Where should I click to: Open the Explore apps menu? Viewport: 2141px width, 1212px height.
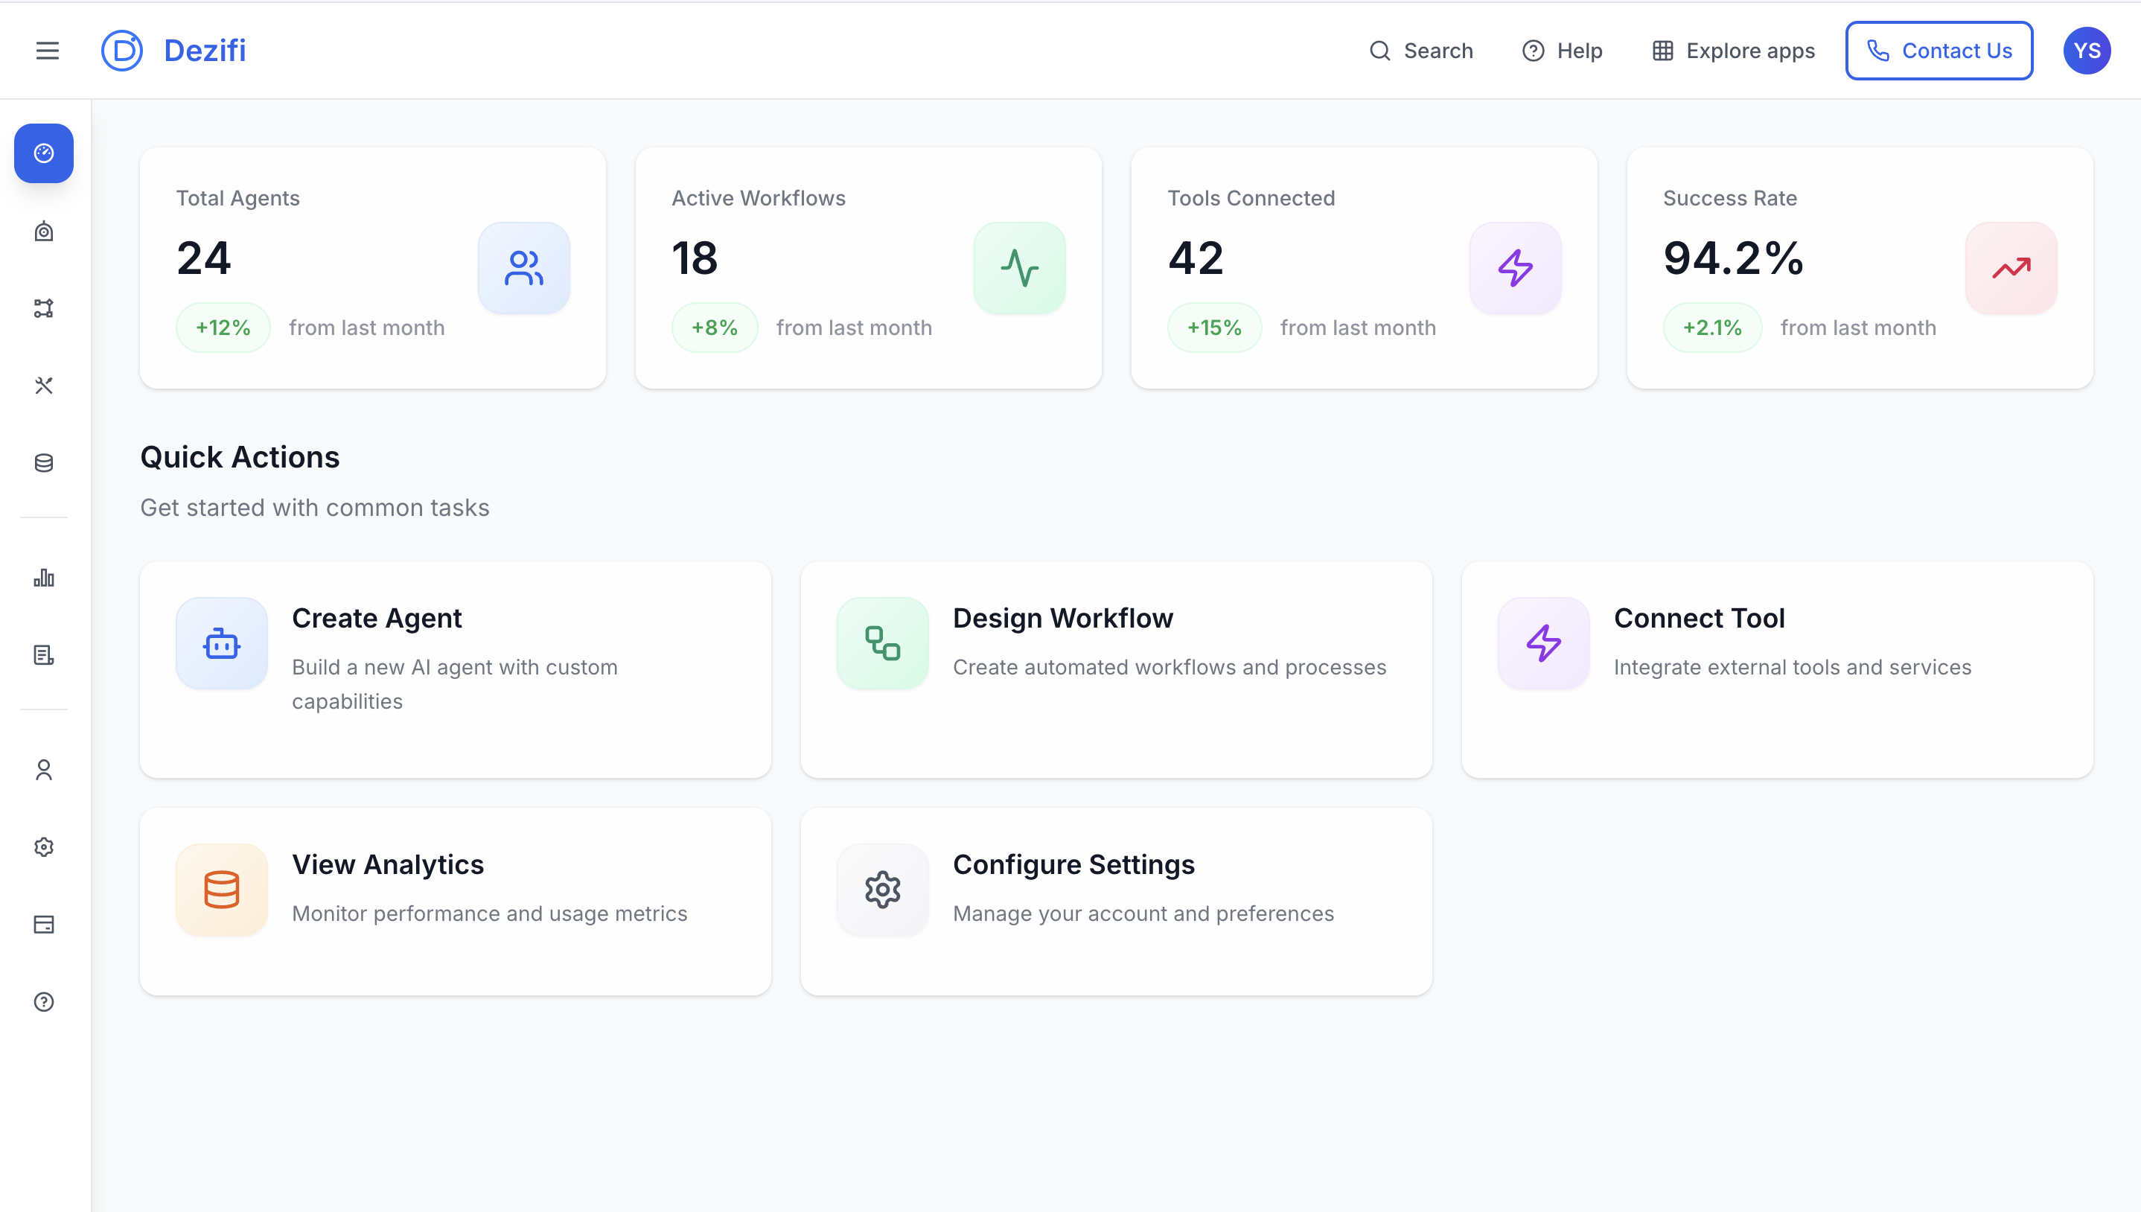click(x=1732, y=50)
